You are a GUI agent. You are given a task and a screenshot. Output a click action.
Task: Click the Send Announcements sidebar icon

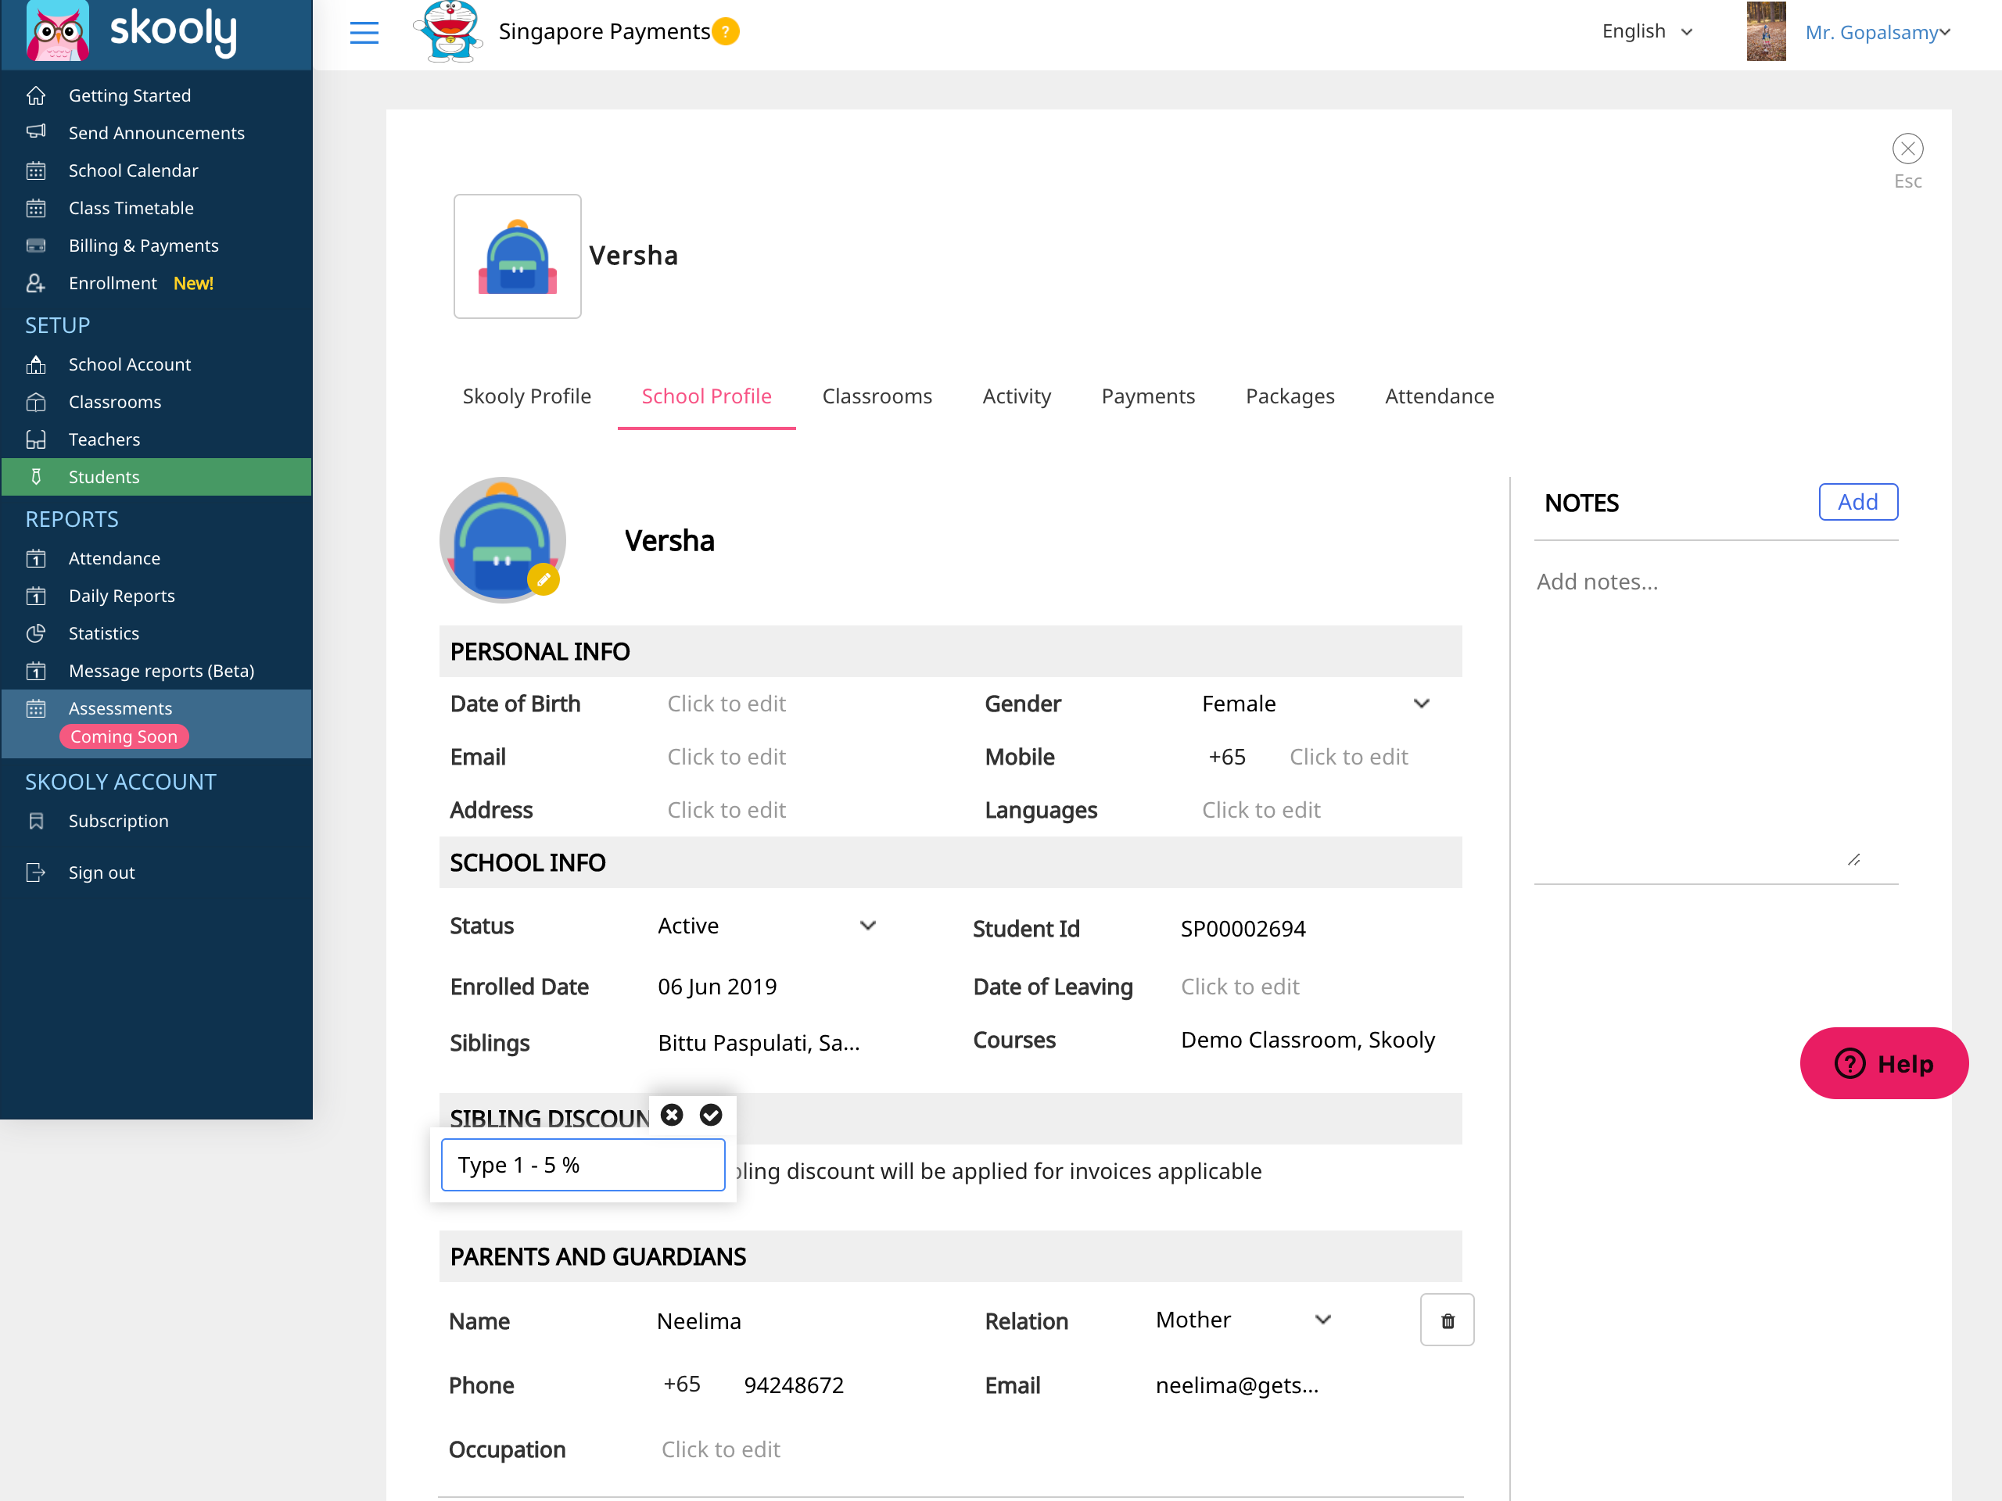(x=36, y=131)
